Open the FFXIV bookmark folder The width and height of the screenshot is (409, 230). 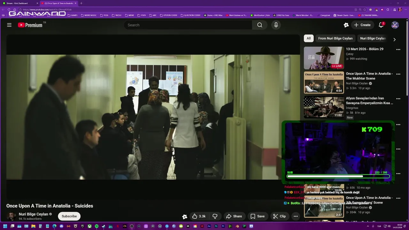click(142, 15)
